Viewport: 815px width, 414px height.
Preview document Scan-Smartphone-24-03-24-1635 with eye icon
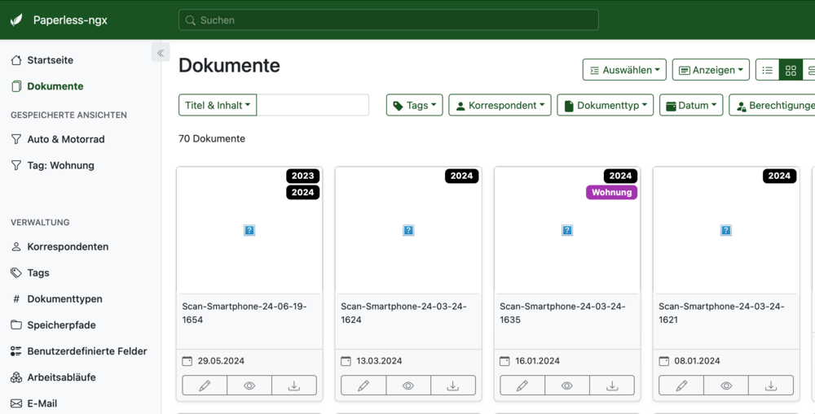(x=567, y=386)
